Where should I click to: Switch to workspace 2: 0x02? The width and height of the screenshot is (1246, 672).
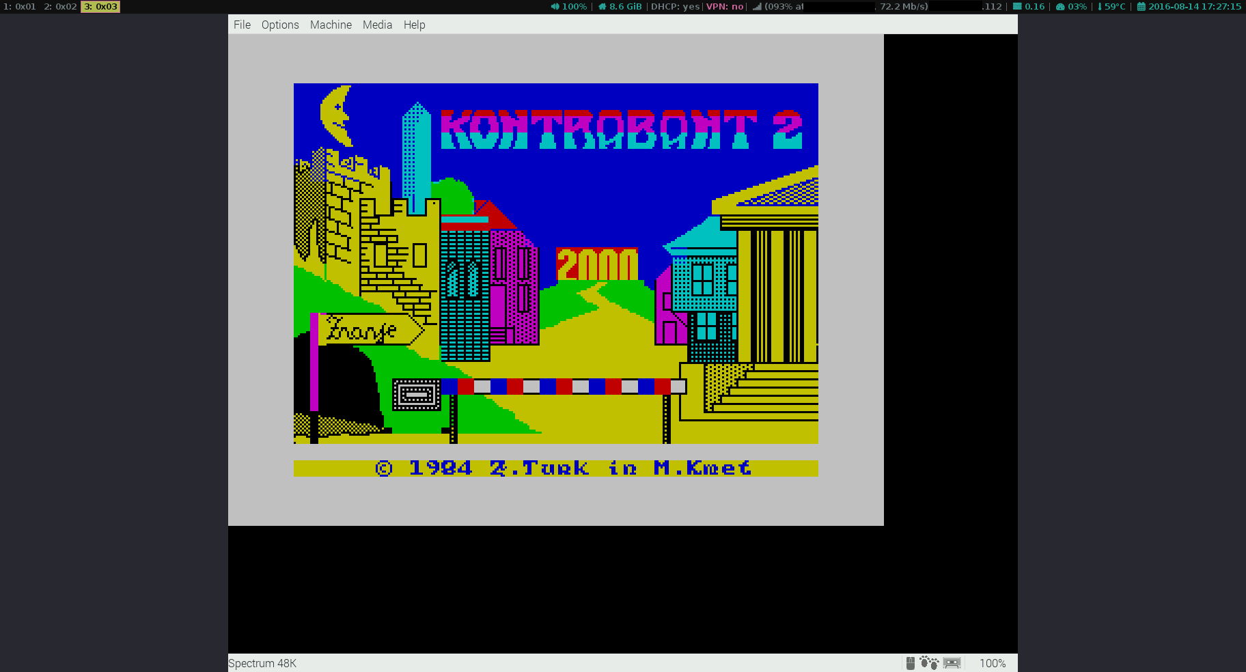(60, 6)
